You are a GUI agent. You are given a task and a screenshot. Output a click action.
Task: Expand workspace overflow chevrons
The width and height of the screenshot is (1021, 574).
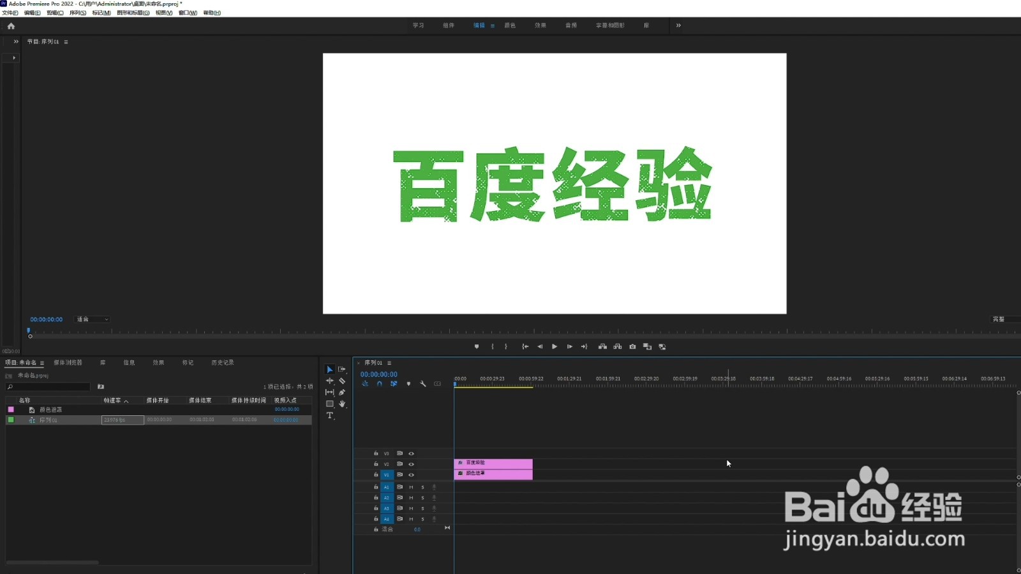pyautogui.click(x=678, y=26)
